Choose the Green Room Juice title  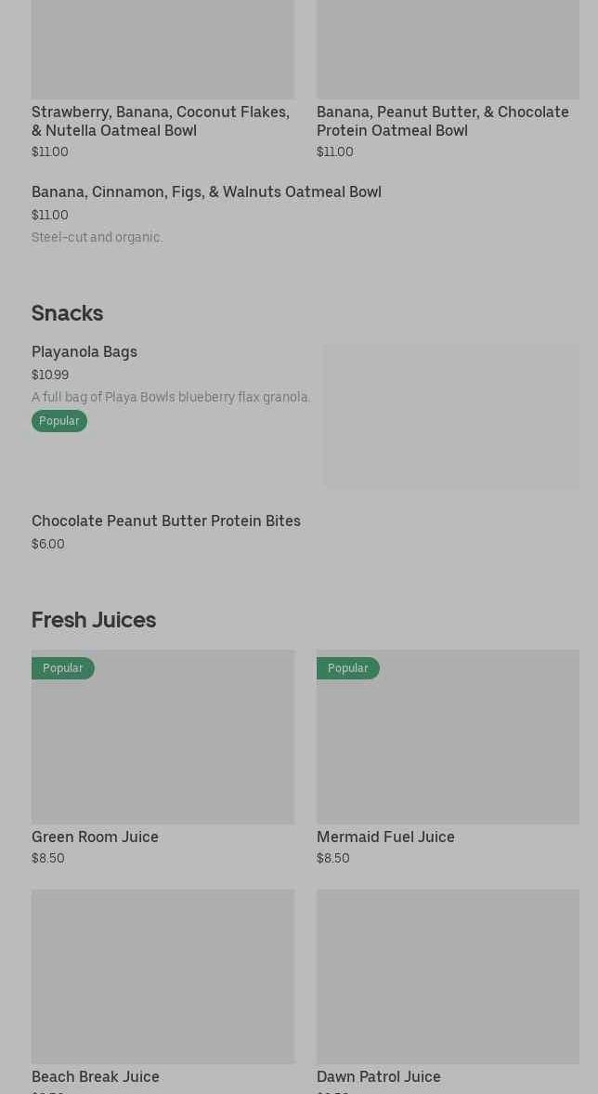coord(95,837)
